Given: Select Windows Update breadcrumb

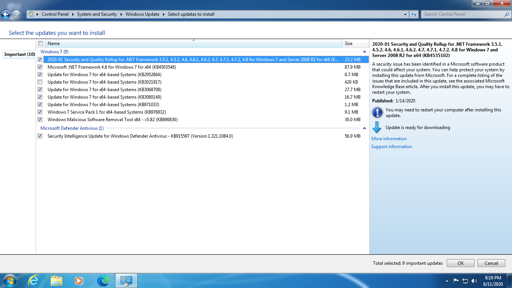Looking at the screenshot, I should pos(142,14).
